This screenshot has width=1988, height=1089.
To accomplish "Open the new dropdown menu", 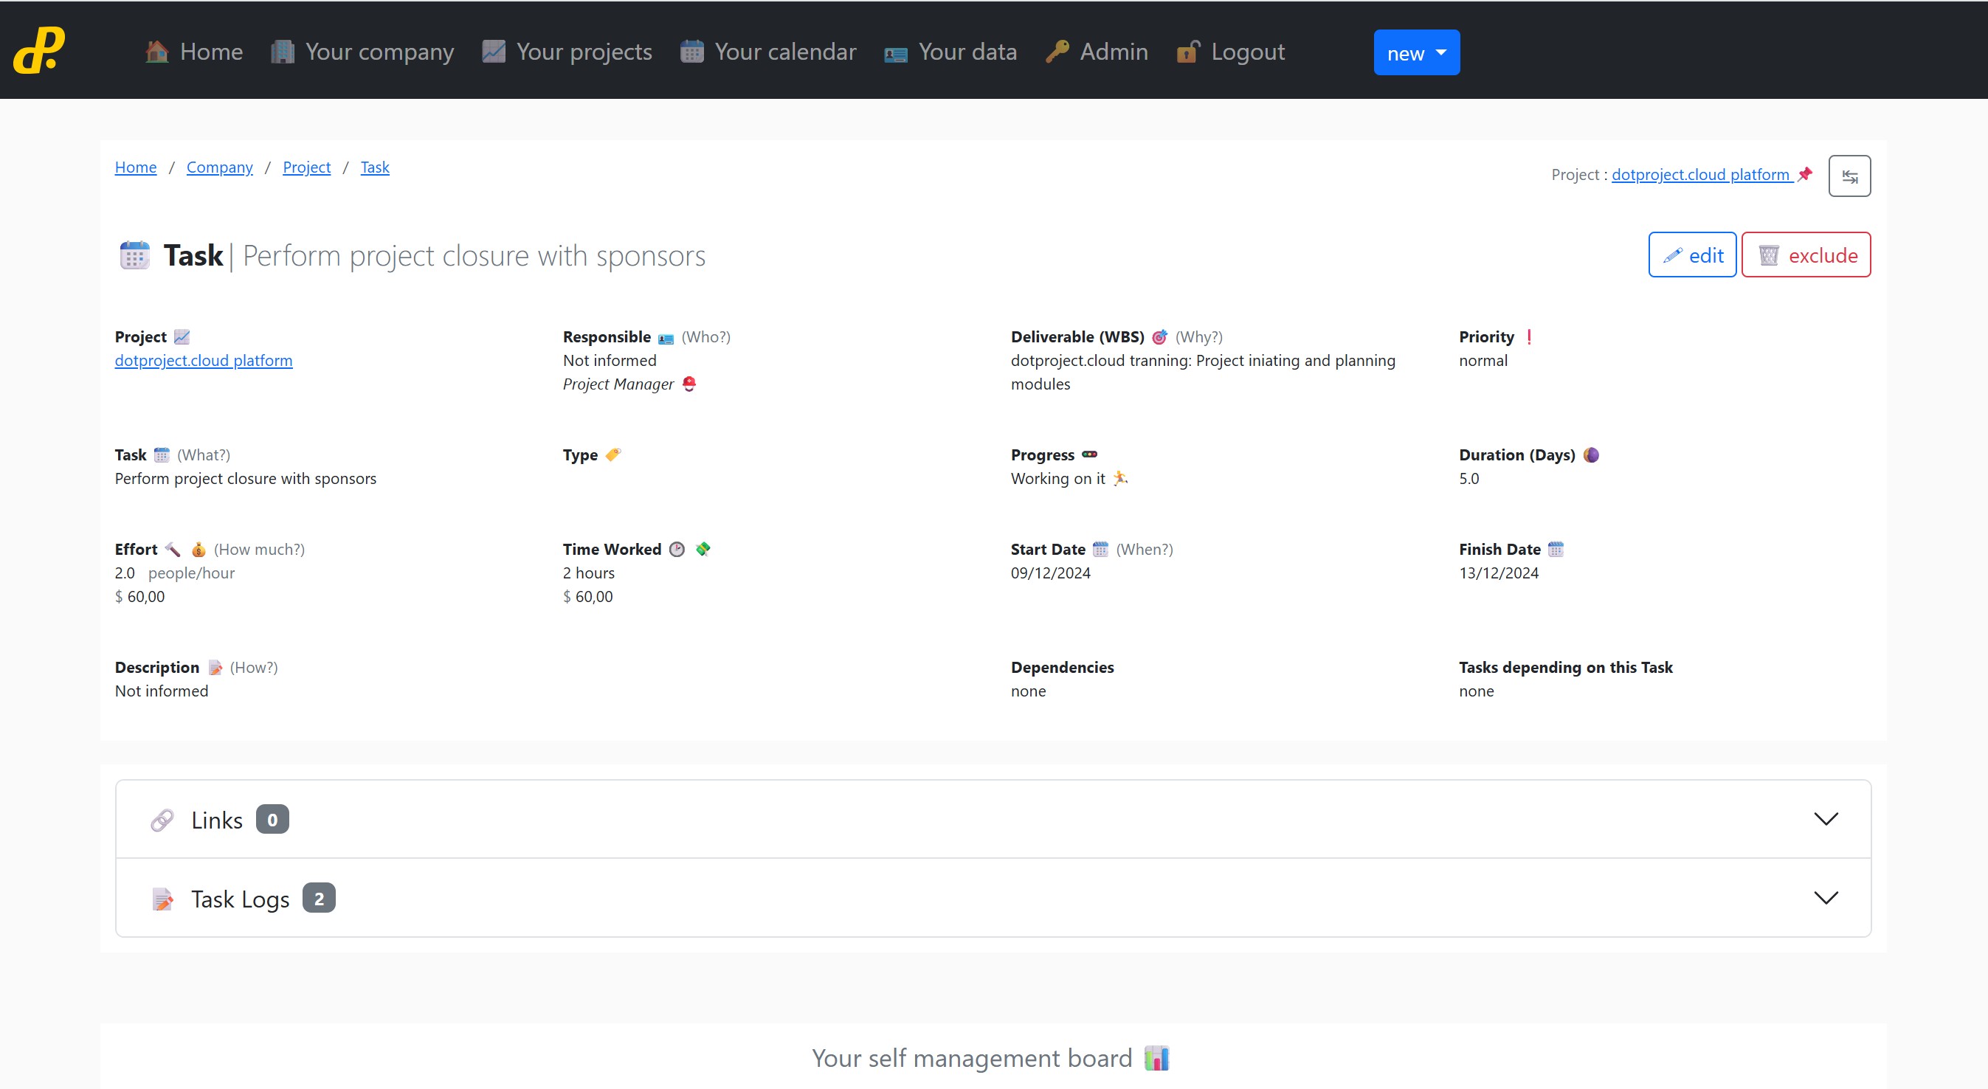I will point(1415,52).
